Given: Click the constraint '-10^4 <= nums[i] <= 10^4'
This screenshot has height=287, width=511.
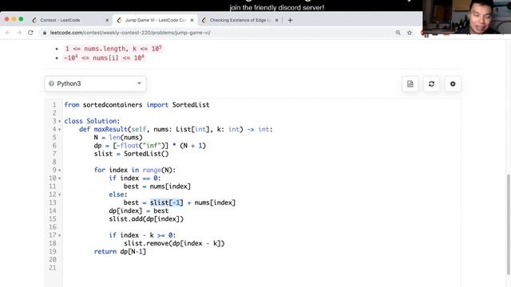Looking at the screenshot, I should (104, 57).
